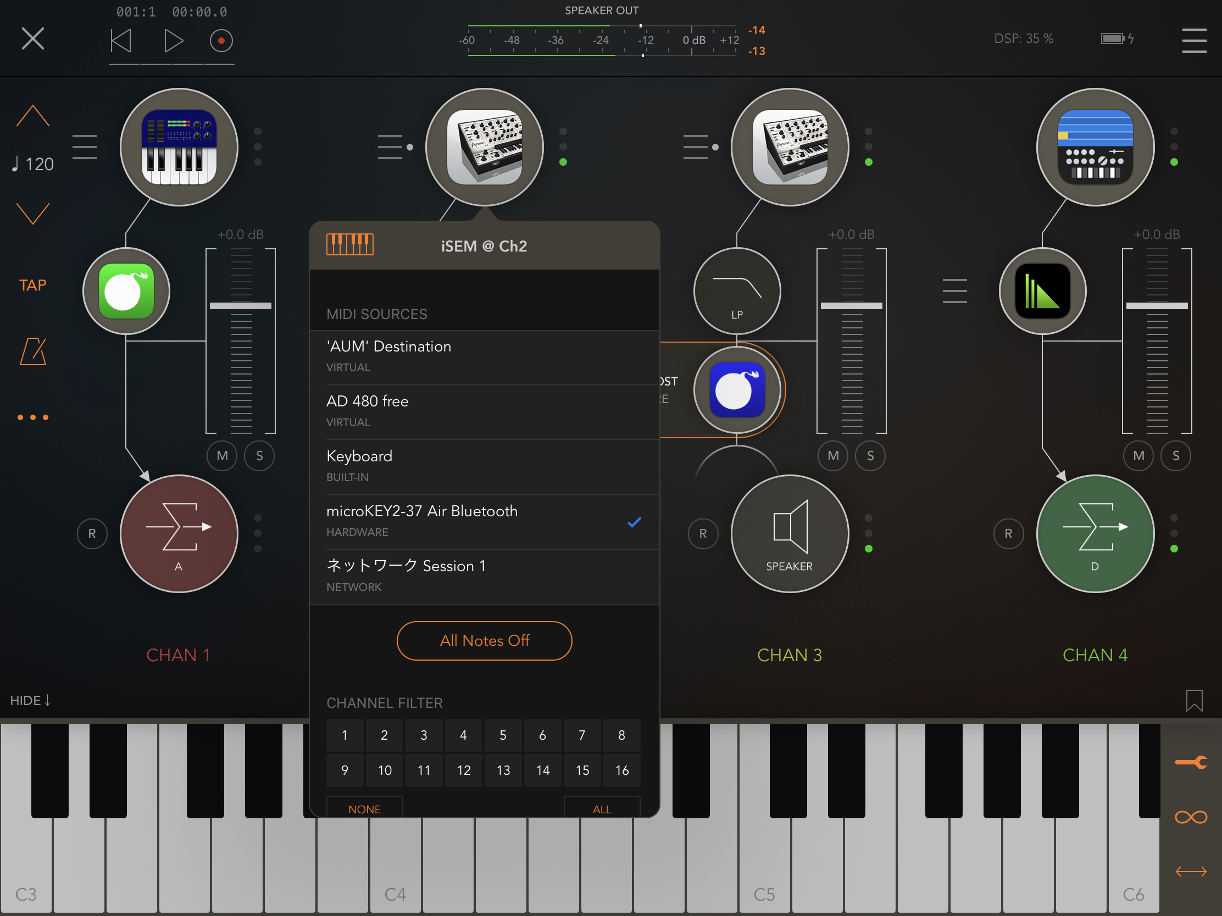The image size is (1222, 916).
Task: Toggle microKEY2-37 Air Bluetooth source
Action: (485, 521)
